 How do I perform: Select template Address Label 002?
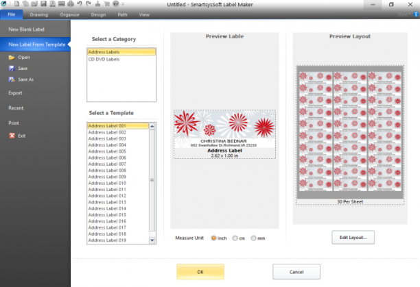[118, 132]
